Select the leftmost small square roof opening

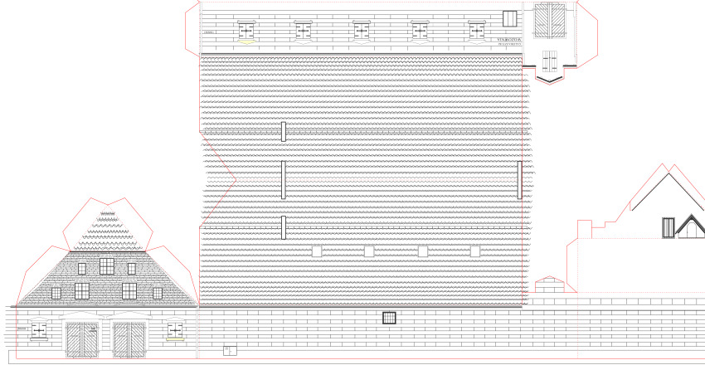click(316, 251)
